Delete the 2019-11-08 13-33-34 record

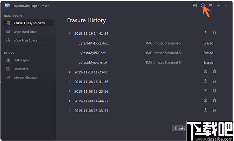pyautogui.click(x=214, y=110)
